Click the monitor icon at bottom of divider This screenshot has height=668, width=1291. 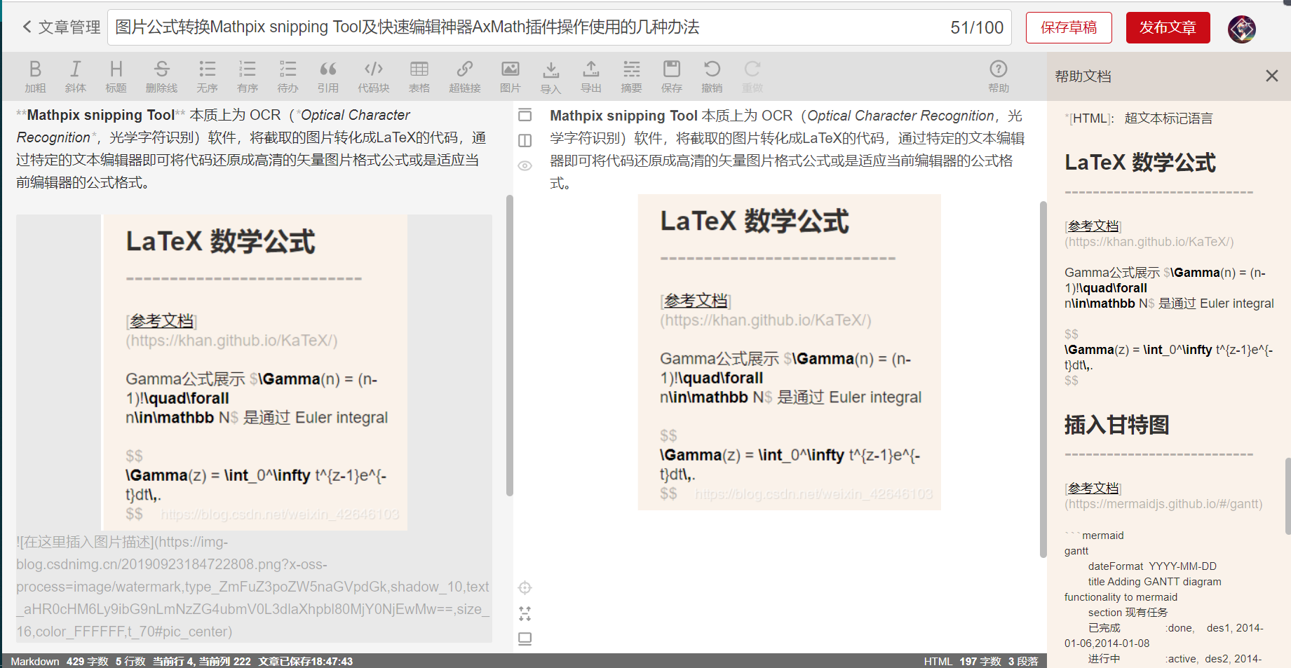pos(525,639)
